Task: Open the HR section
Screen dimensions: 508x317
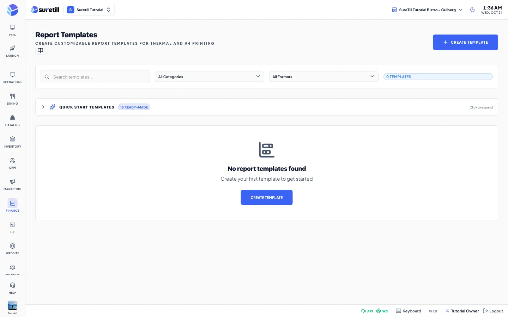Action: click(x=12, y=228)
